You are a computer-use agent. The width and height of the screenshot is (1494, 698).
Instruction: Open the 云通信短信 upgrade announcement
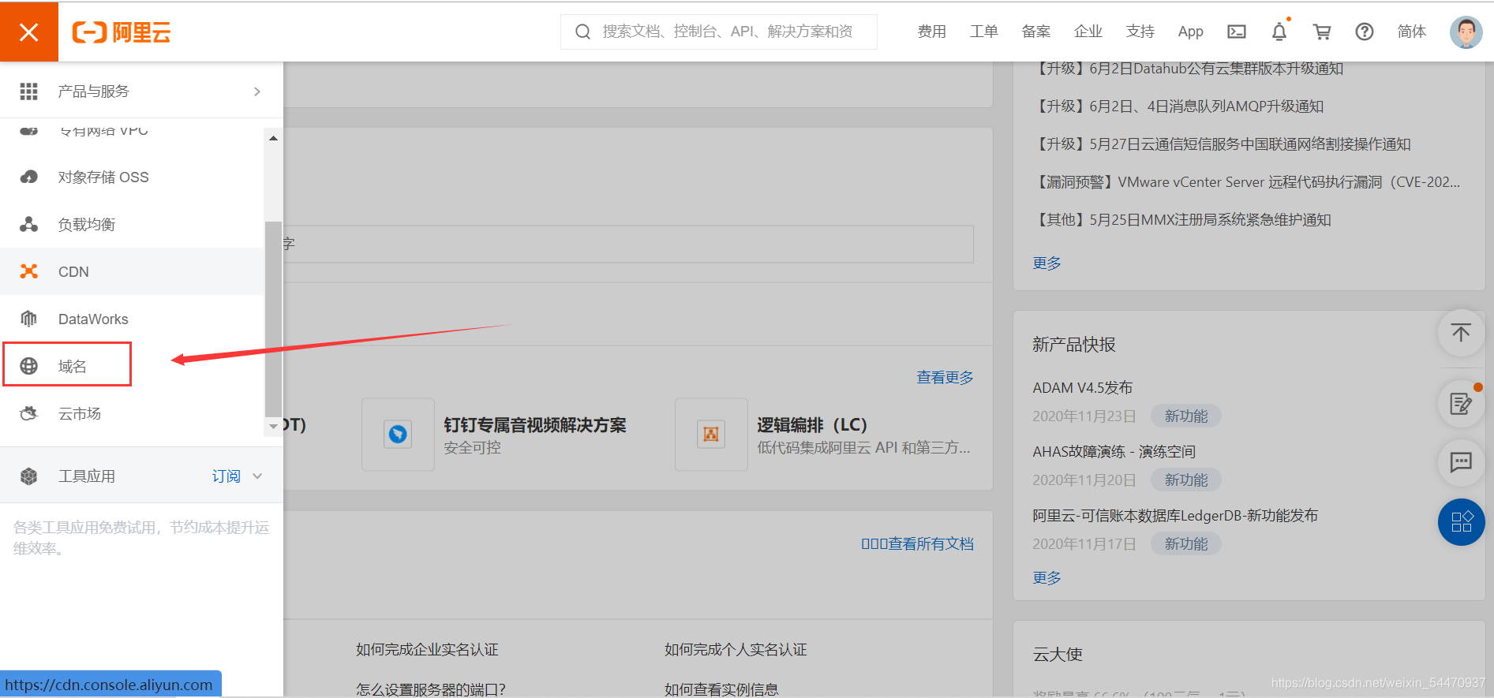[1222, 144]
